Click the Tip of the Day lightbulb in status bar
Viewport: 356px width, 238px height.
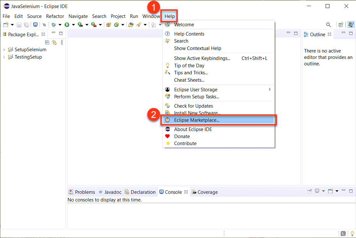click(352, 234)
